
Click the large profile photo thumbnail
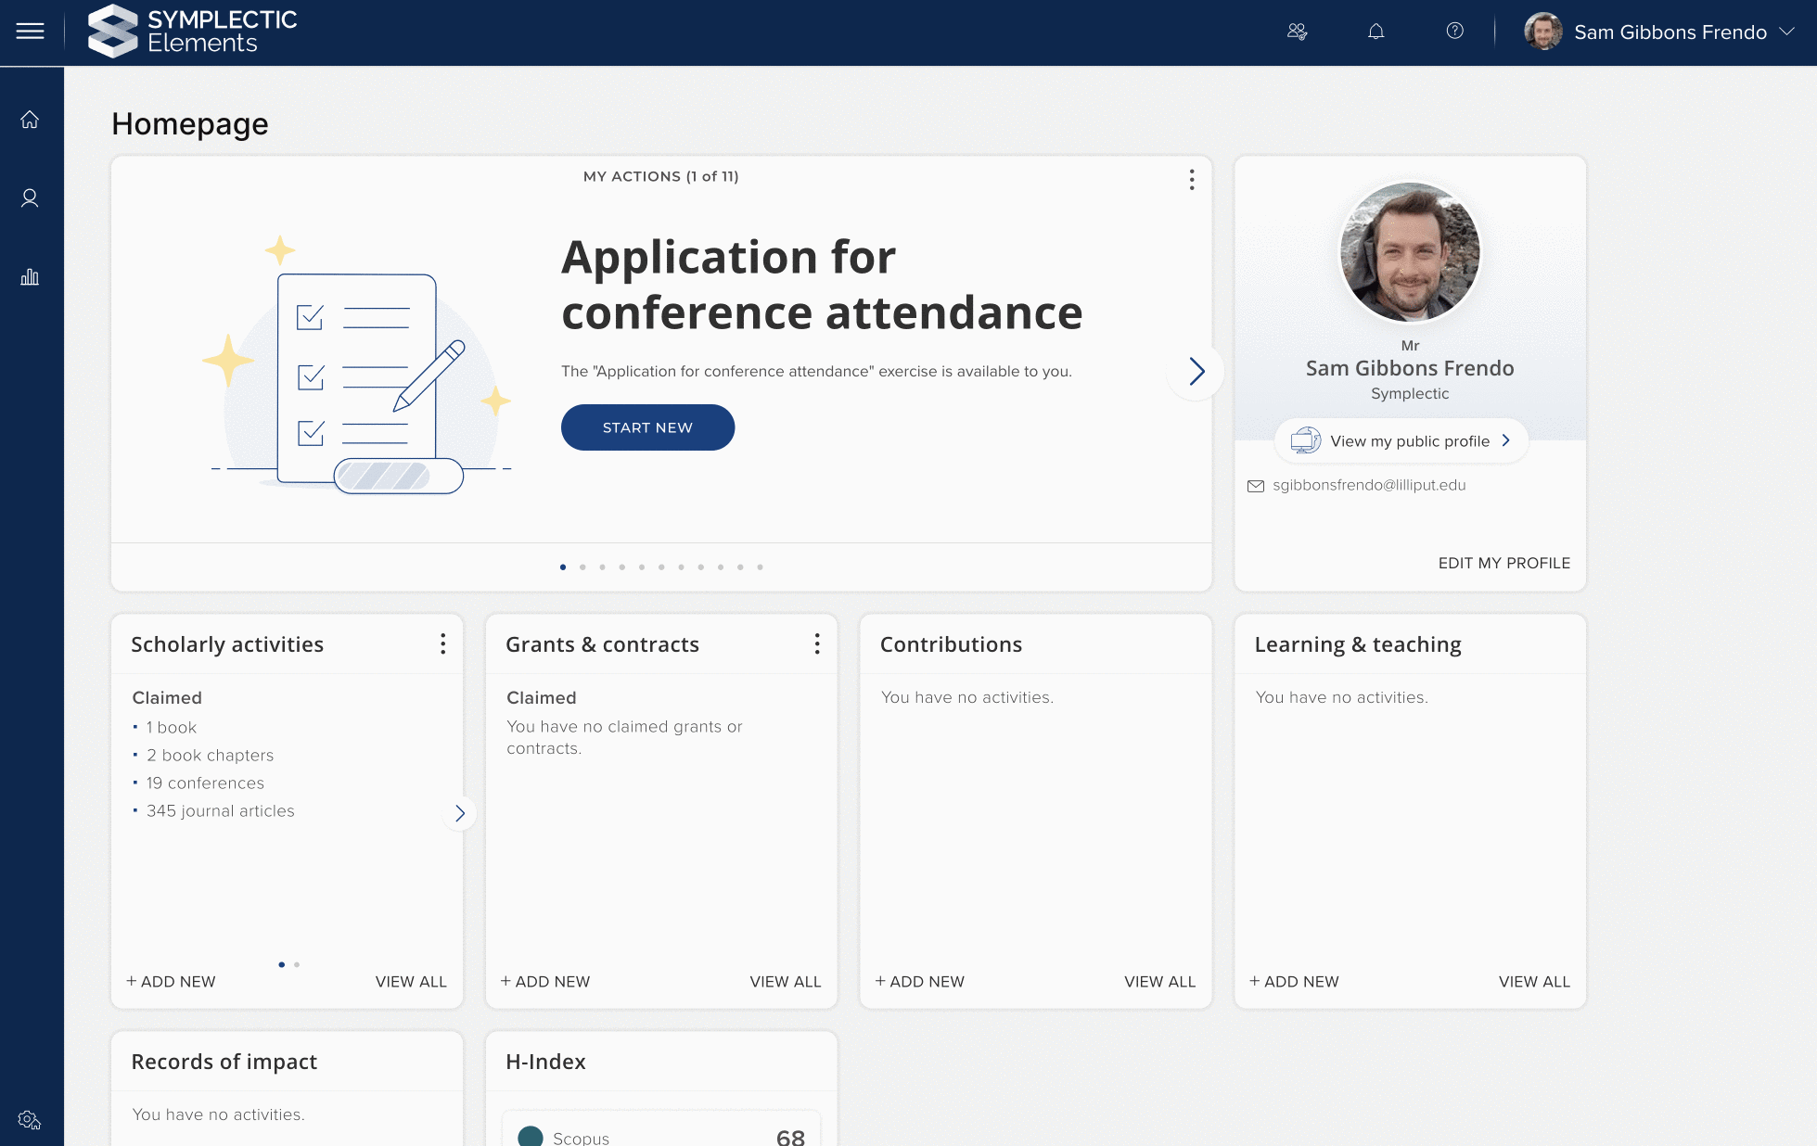tap(1410, 252)
